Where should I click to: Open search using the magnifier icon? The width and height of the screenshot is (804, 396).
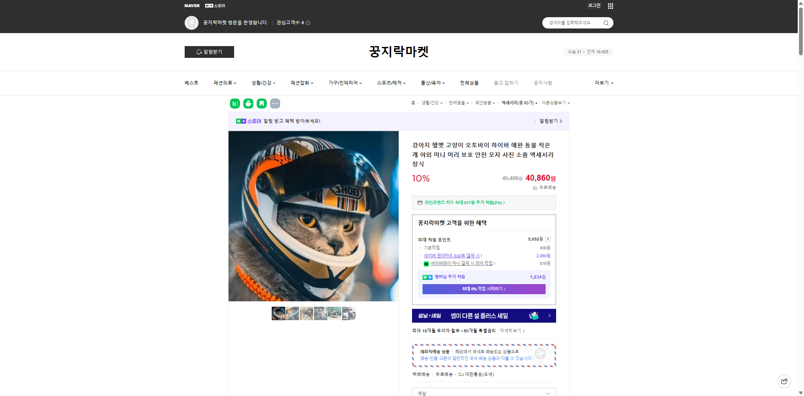[606, 23]
